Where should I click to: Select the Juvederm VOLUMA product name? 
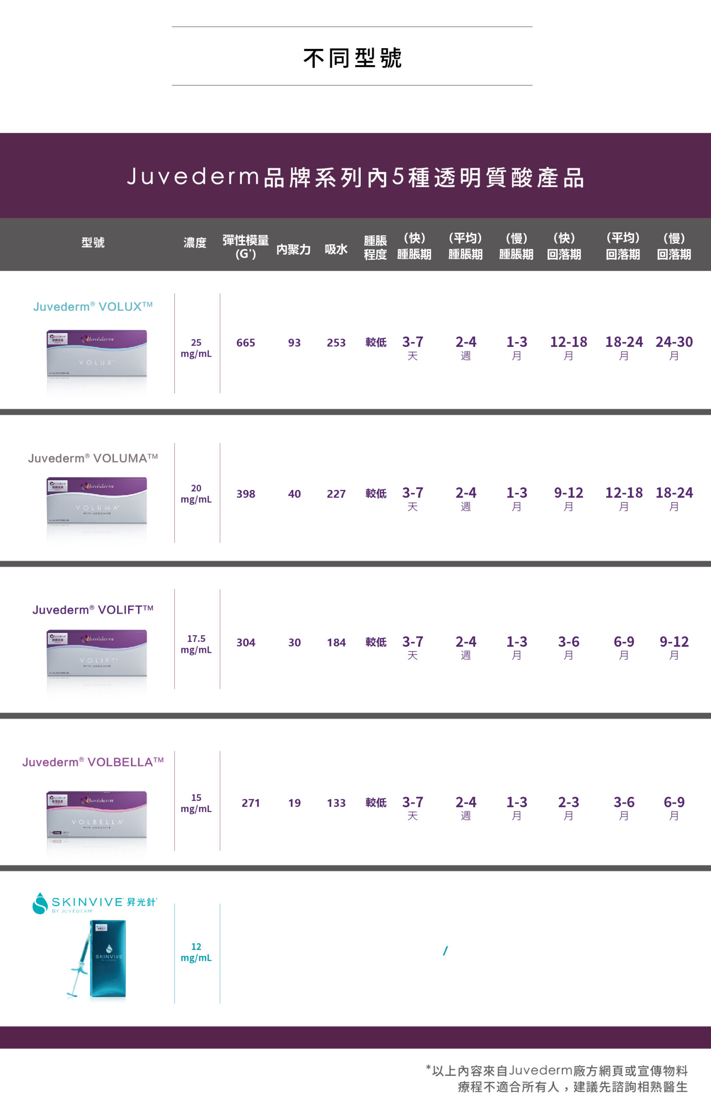coord(93,458)
